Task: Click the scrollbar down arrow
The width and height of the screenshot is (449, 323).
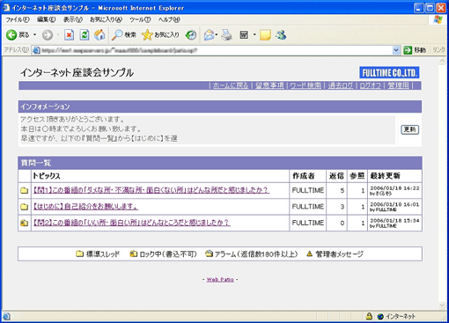Action: tap(442, 305)
